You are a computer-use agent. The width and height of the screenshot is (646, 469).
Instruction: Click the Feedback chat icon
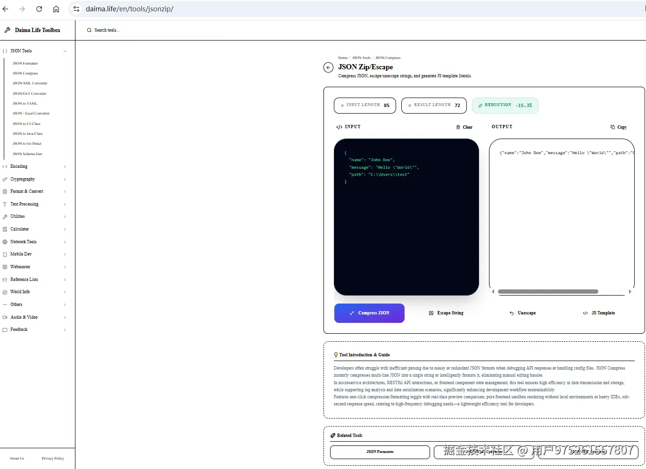click(5, 330)
